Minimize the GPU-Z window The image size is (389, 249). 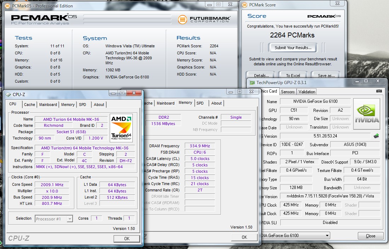[357, 81]
